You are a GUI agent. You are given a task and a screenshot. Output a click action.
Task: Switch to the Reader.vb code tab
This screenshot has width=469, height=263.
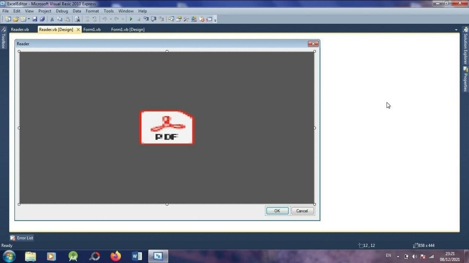(x=20, y=30)
